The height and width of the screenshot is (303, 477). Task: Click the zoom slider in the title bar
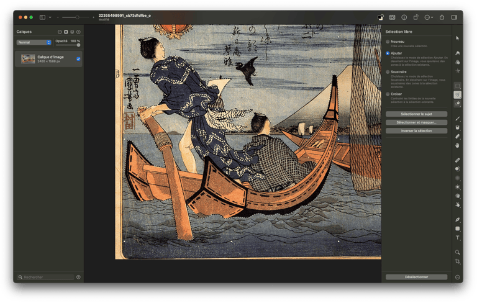coord(75,17)
